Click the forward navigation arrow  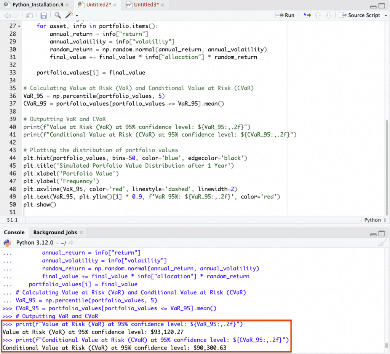click(15, 15)
